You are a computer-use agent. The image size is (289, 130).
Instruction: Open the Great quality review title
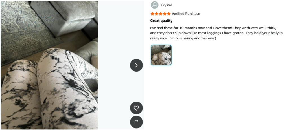point(161,21)
